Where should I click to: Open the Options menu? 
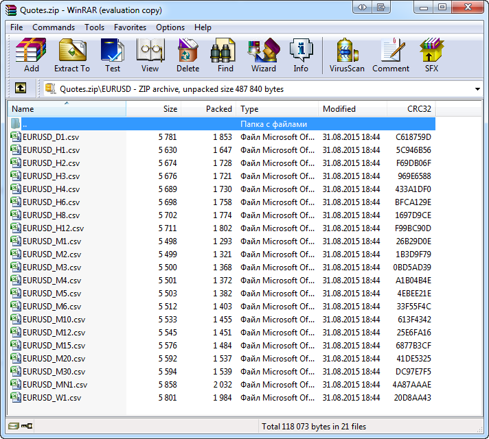[x=170, y=27]
